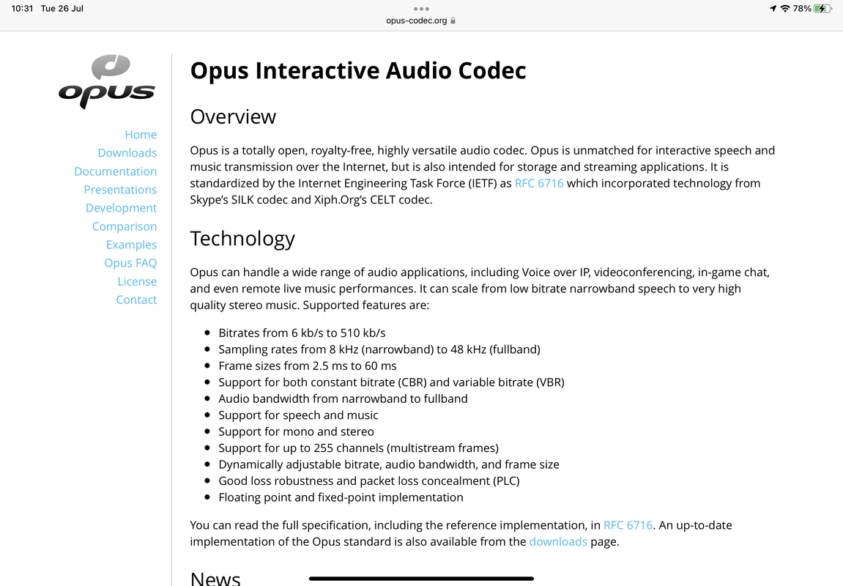Open the Comparison sidebar link
The height and width of the screenshot is (586, 843).
(x=125, y=226)
